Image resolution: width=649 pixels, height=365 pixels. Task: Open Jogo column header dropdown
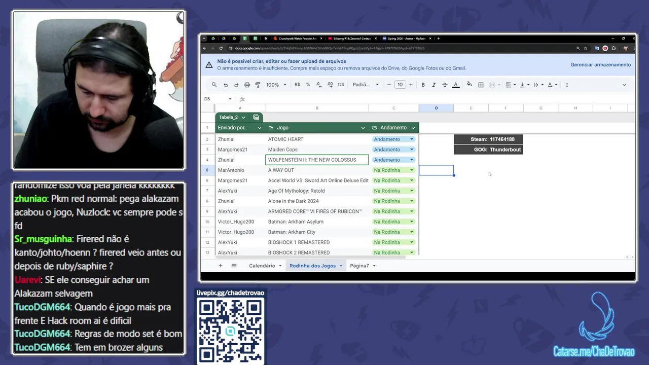(x=363, y=128)
